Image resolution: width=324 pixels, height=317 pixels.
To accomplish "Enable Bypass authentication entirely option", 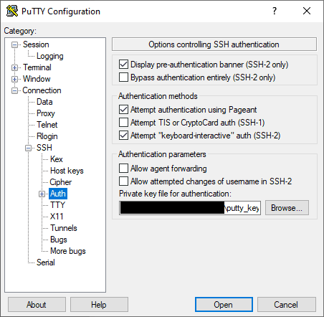I will point(123,77).
